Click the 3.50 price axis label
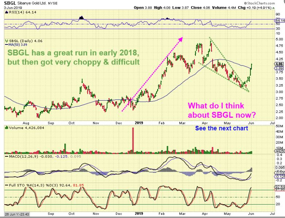Viewport: 285px width, 218px height. tap(279, 79)
